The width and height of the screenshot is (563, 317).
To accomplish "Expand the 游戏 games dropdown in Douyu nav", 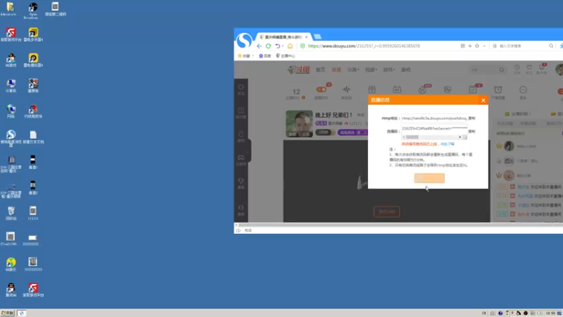I will coord(389,70).
